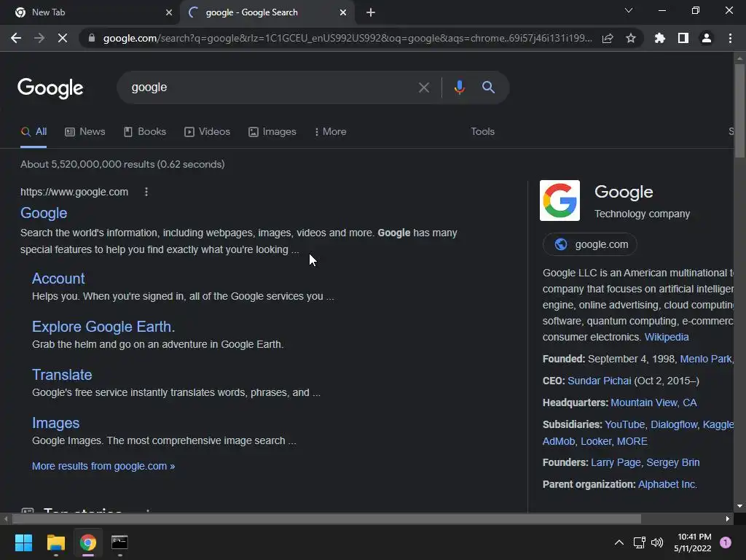The height and width of the screenshot is (560, 746).
Task: Open the AdMob link
Action: tap(559, 441)
